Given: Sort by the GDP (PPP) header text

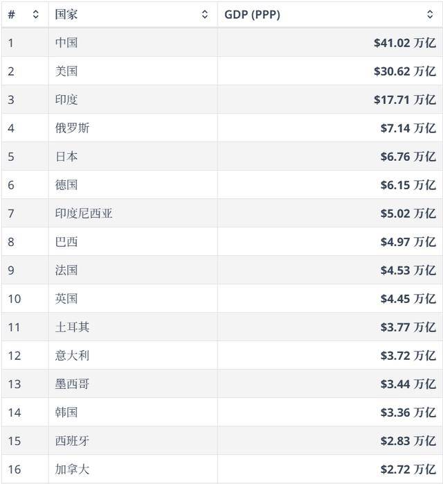Looking at the screenshot, I should point(252,15).
